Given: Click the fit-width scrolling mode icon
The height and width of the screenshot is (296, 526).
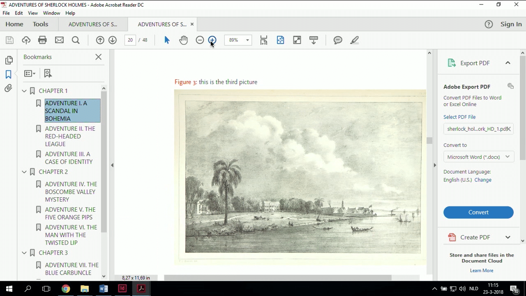Looking at the screenshot, I should click(x=264, y=40).
